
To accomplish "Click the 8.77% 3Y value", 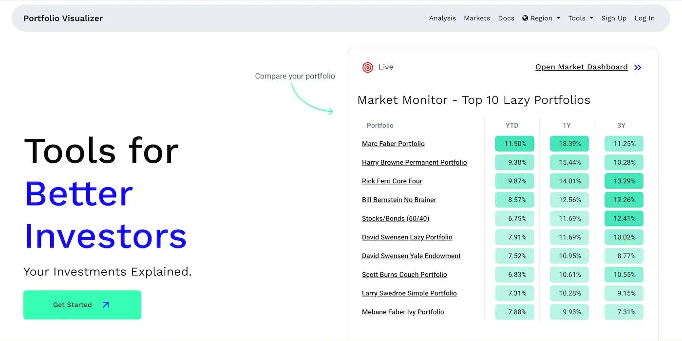I will (624, 256).
